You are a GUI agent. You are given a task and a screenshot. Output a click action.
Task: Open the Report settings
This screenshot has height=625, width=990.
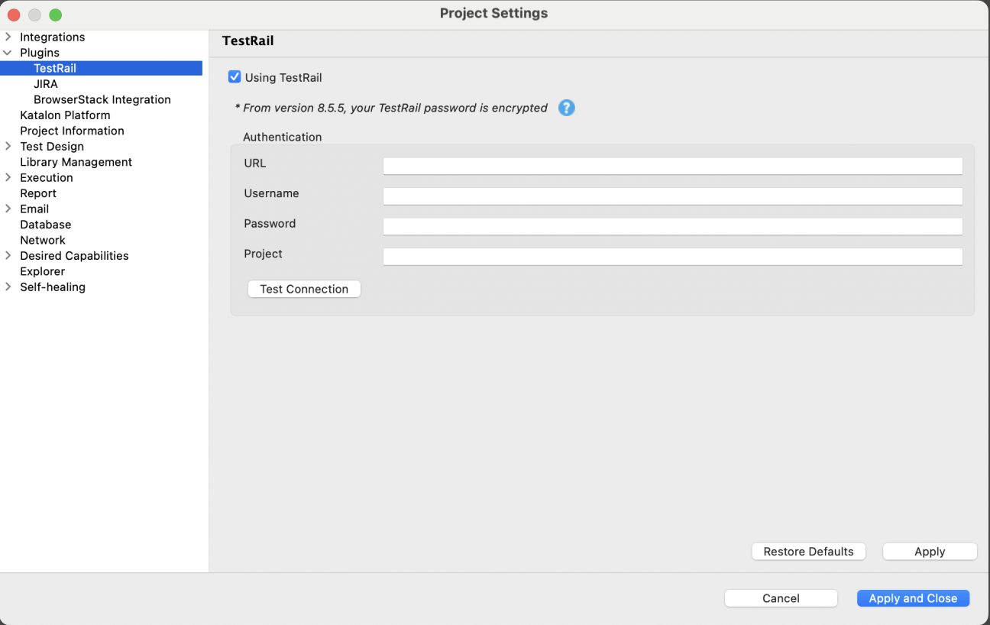(x=38, y=193)
